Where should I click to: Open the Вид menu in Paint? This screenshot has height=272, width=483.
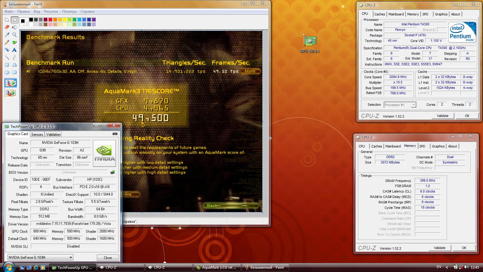point(37,11)
